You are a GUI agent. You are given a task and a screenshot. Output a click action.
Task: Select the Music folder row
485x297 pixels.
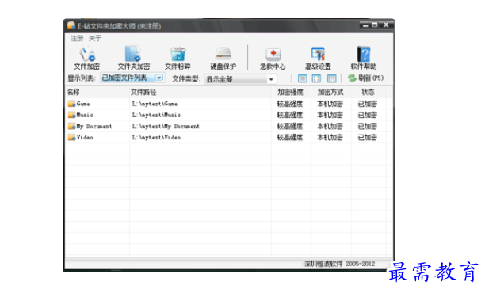229,115
